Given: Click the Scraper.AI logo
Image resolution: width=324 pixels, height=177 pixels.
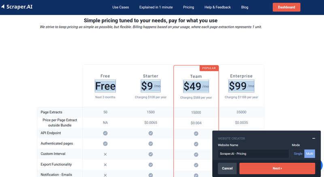Looking at the screenshot, I should click(17, 7).
